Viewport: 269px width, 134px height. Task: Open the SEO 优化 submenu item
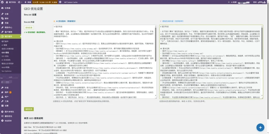5,56
